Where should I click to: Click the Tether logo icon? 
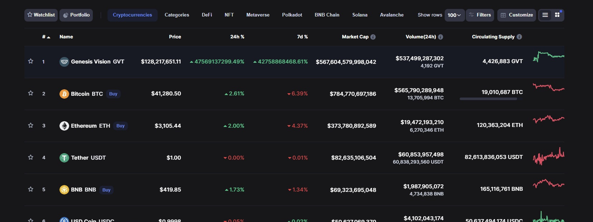64,158
